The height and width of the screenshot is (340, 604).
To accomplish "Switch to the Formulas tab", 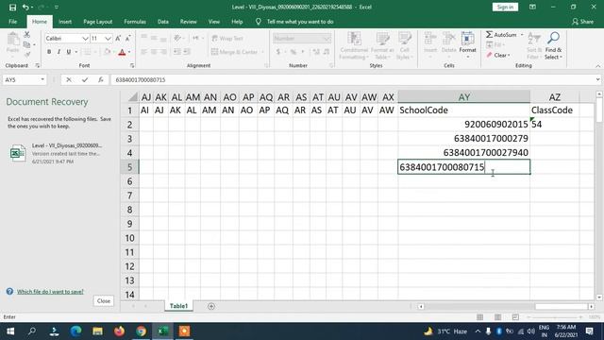I will click(x=135, y=22).
